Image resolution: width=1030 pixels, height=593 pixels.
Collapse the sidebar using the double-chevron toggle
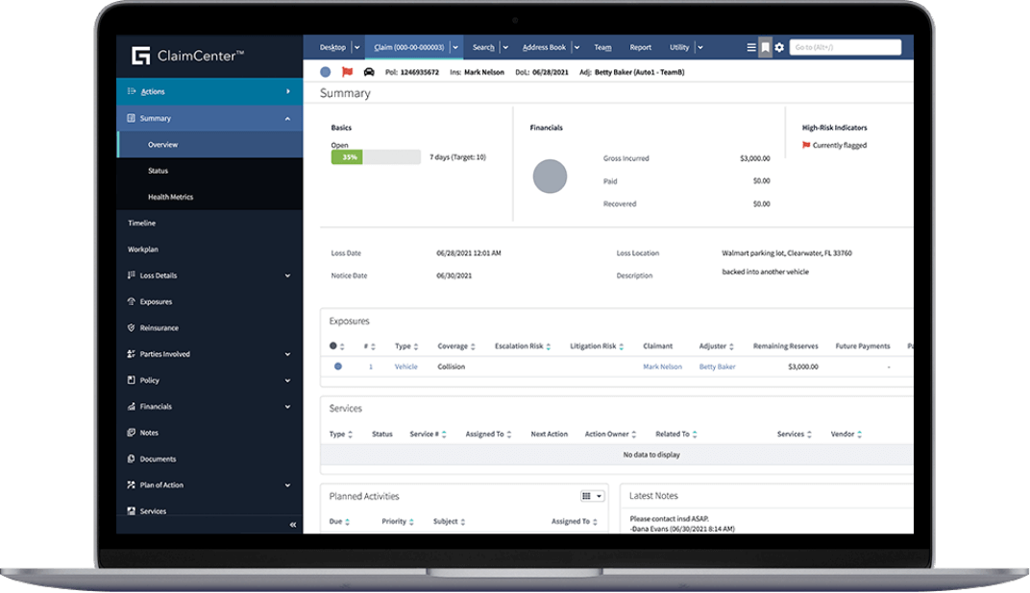coord(292,524)
